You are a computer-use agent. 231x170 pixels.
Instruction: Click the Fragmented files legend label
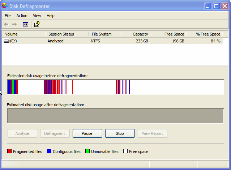click(27, 152)
